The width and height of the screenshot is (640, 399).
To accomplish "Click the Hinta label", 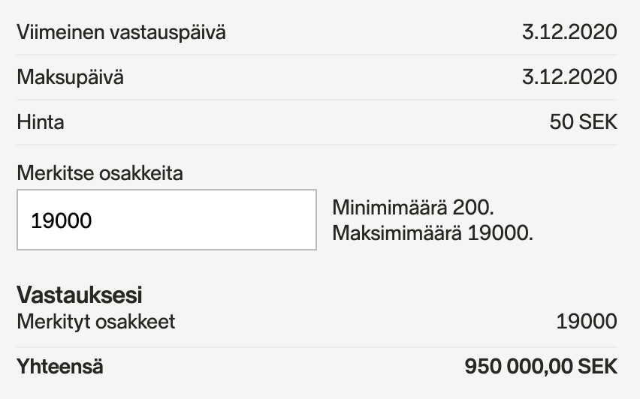I will coord(40,122).
